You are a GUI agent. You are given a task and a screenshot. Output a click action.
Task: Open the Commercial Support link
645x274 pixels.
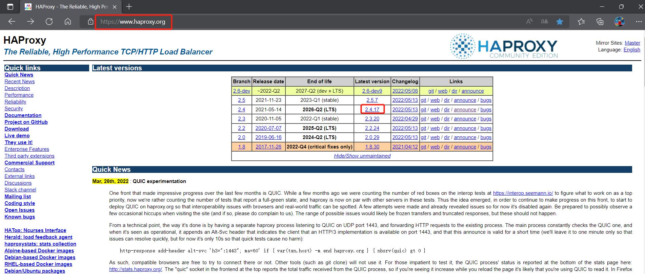tap(29, 163)
